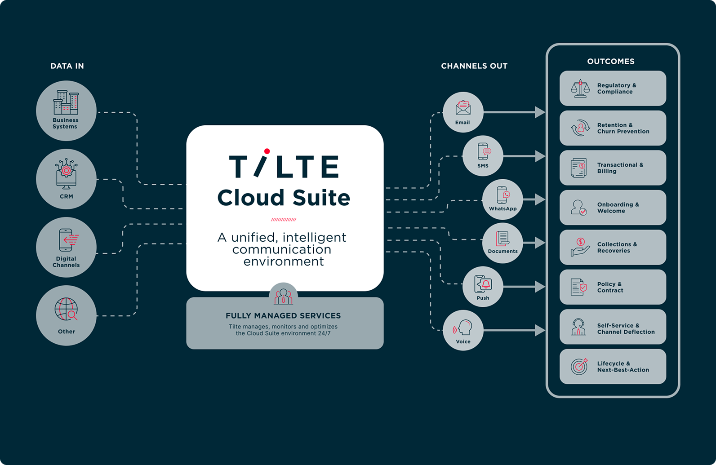Click the arrow leading from Email
716x465 pixels.
click(515, 112)
